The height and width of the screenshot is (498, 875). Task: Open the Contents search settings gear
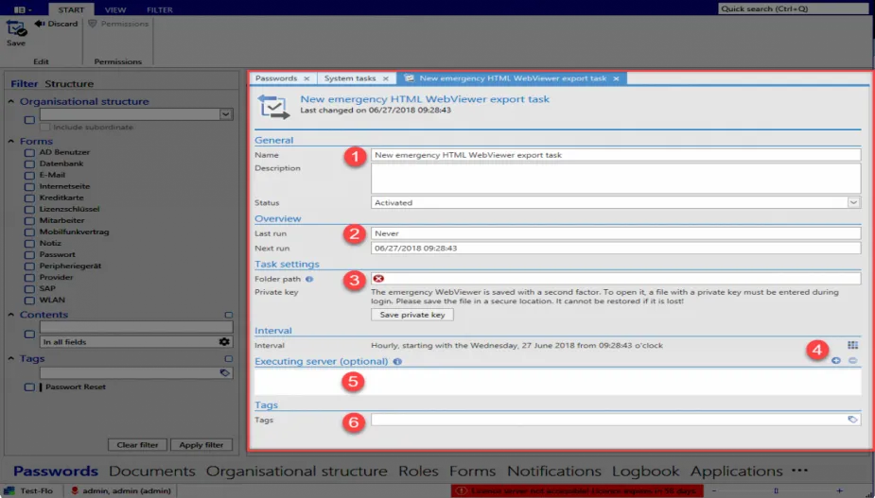click(x=224, y=342)
